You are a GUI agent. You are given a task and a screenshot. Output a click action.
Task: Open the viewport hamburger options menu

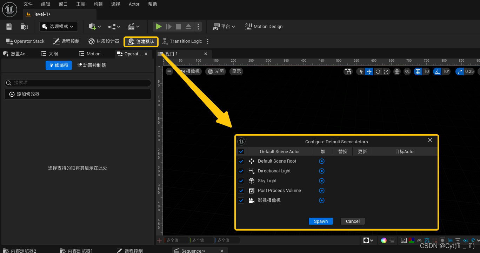click(169, 71)
